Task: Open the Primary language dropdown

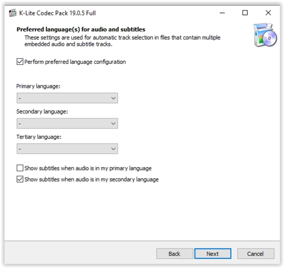Action: click(x=67, y=98)
